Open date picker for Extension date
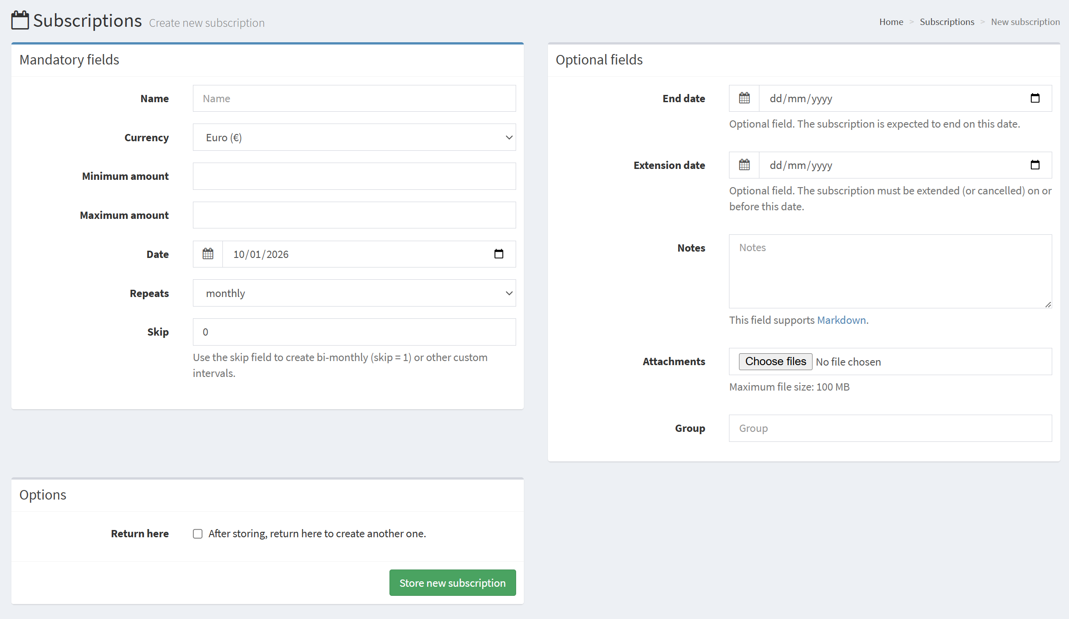Screen dimensions: 1069x619 pyautogui.click(x=1035, y=165)
